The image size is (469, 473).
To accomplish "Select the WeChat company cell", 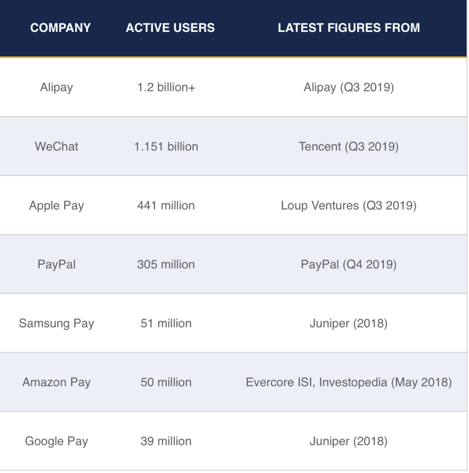I will coord(56,146).
